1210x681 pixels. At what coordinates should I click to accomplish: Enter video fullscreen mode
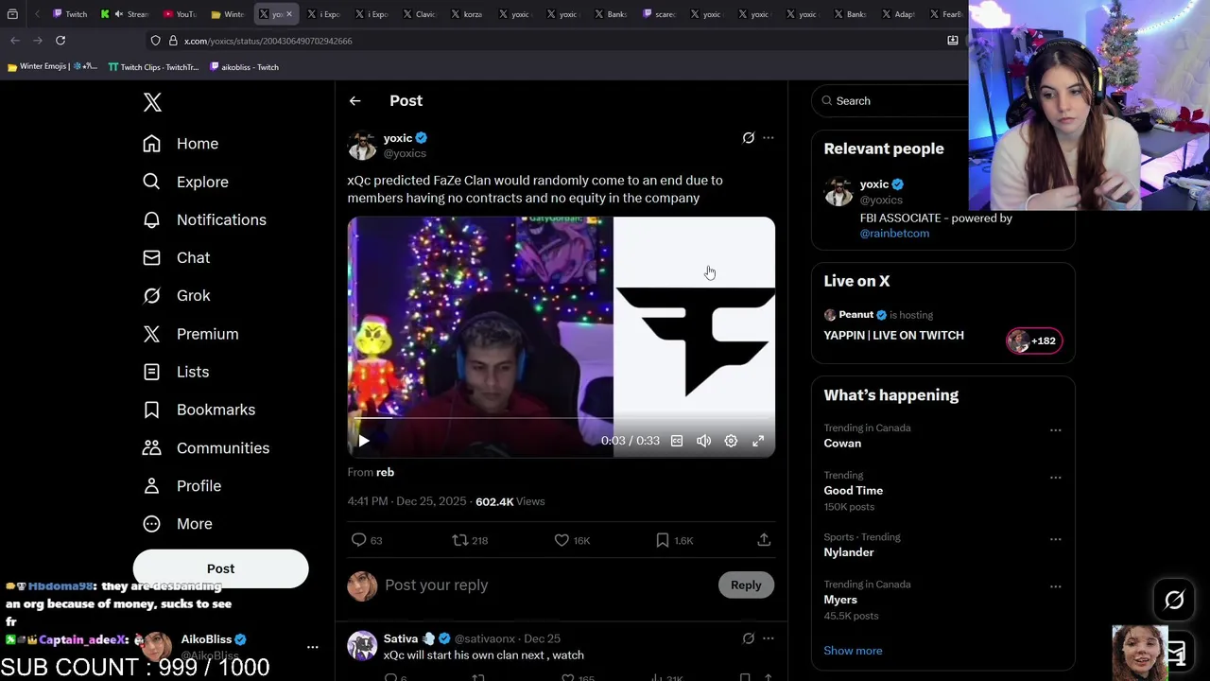(x=758, y=441)
